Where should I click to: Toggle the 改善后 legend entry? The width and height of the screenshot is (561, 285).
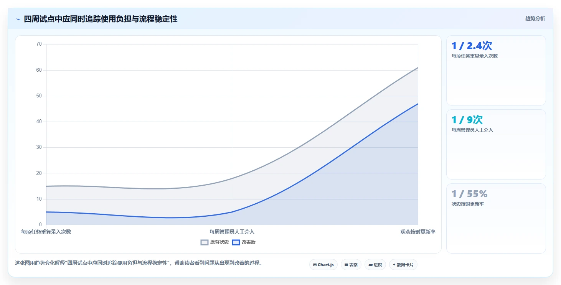click(244, 242)
